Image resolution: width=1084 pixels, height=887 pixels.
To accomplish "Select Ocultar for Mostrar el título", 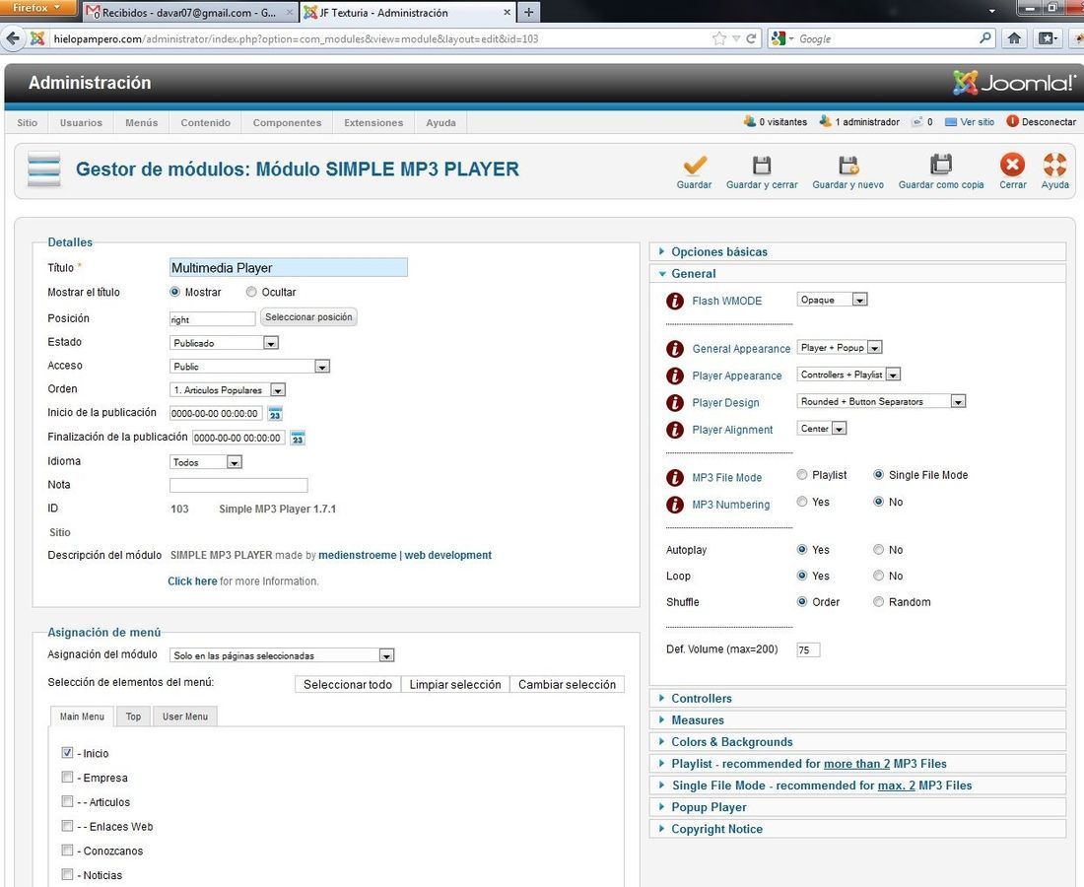I will coord(251,292).
